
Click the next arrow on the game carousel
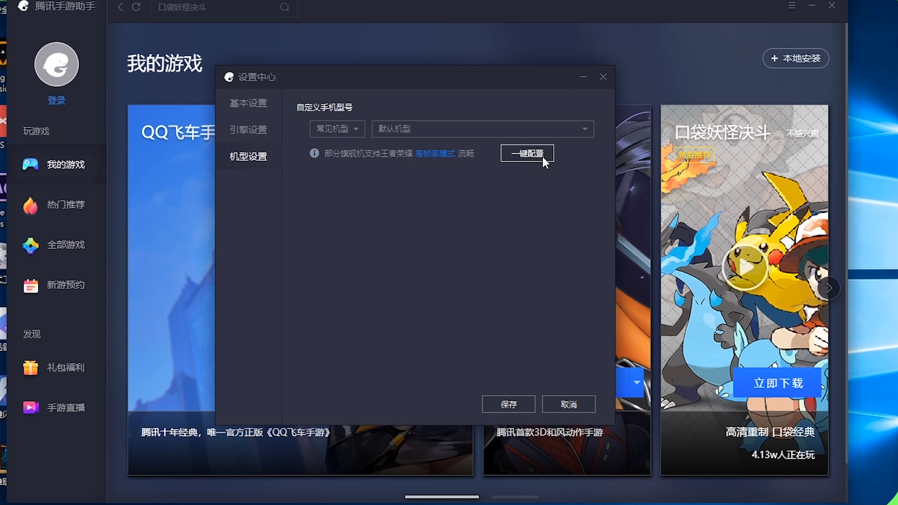(829, 288)
